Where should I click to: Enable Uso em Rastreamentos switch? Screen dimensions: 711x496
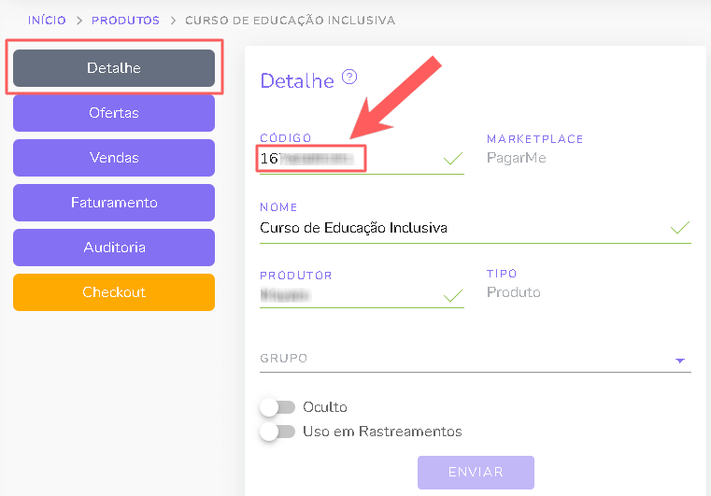coord(277,432)
